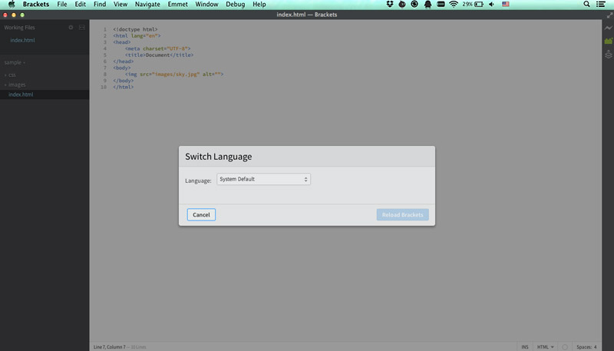Open the Find menu
Screen dimensions: 614x351
pos(100,5)
